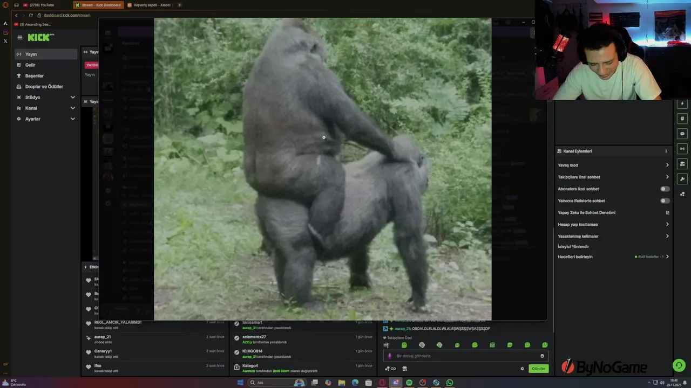
Task: Switch to Stream - Kick Dashboard tab
Action: click(98, 5)
